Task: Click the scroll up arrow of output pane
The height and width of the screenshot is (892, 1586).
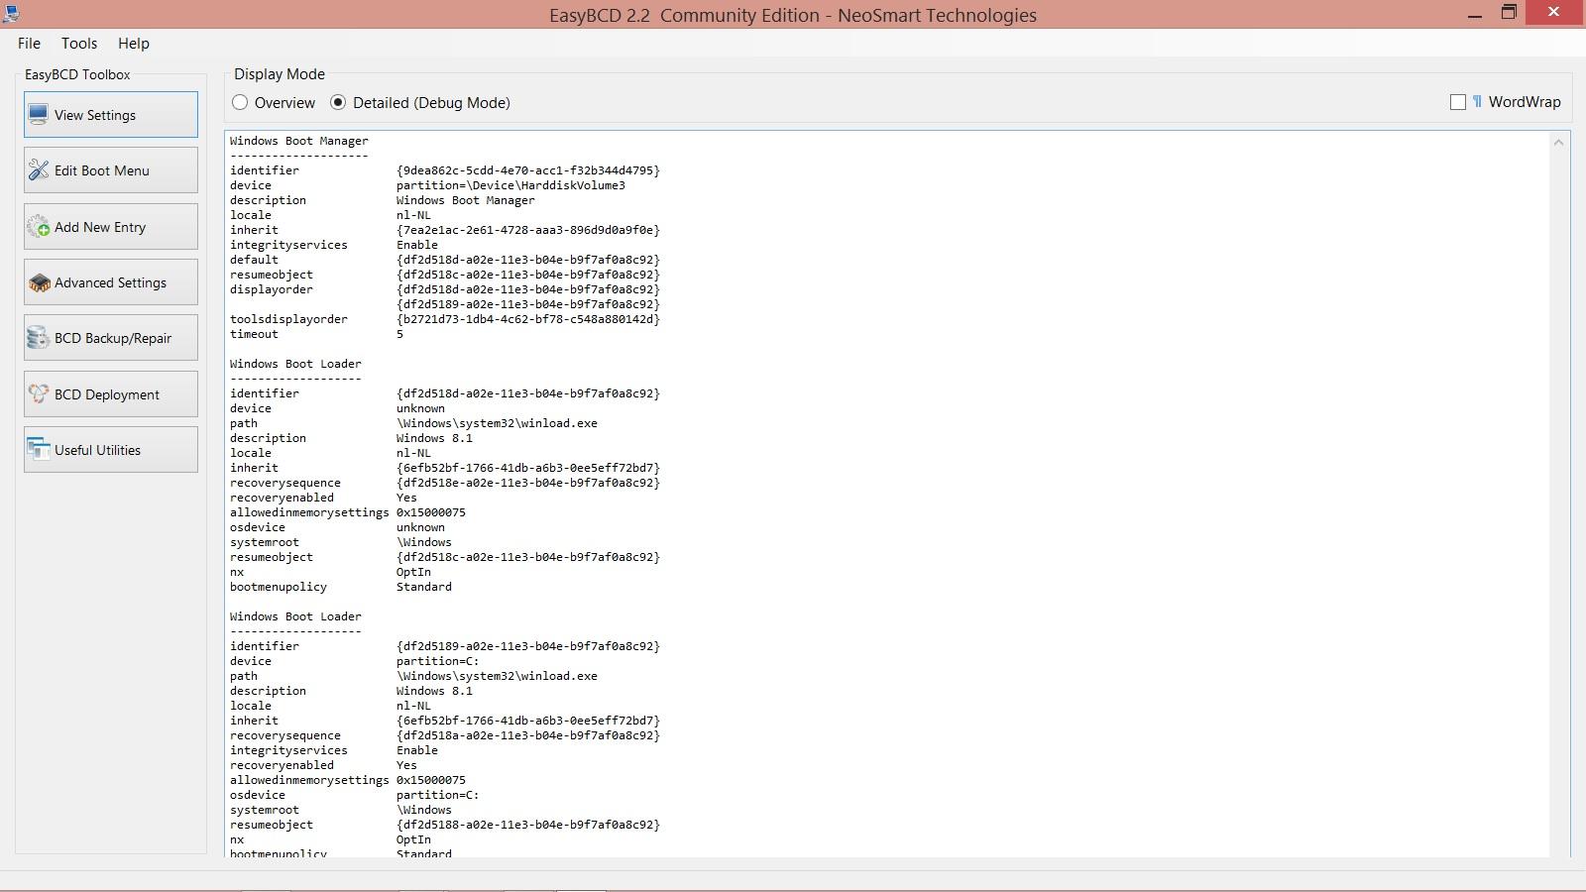Action: coord(1558,143)
